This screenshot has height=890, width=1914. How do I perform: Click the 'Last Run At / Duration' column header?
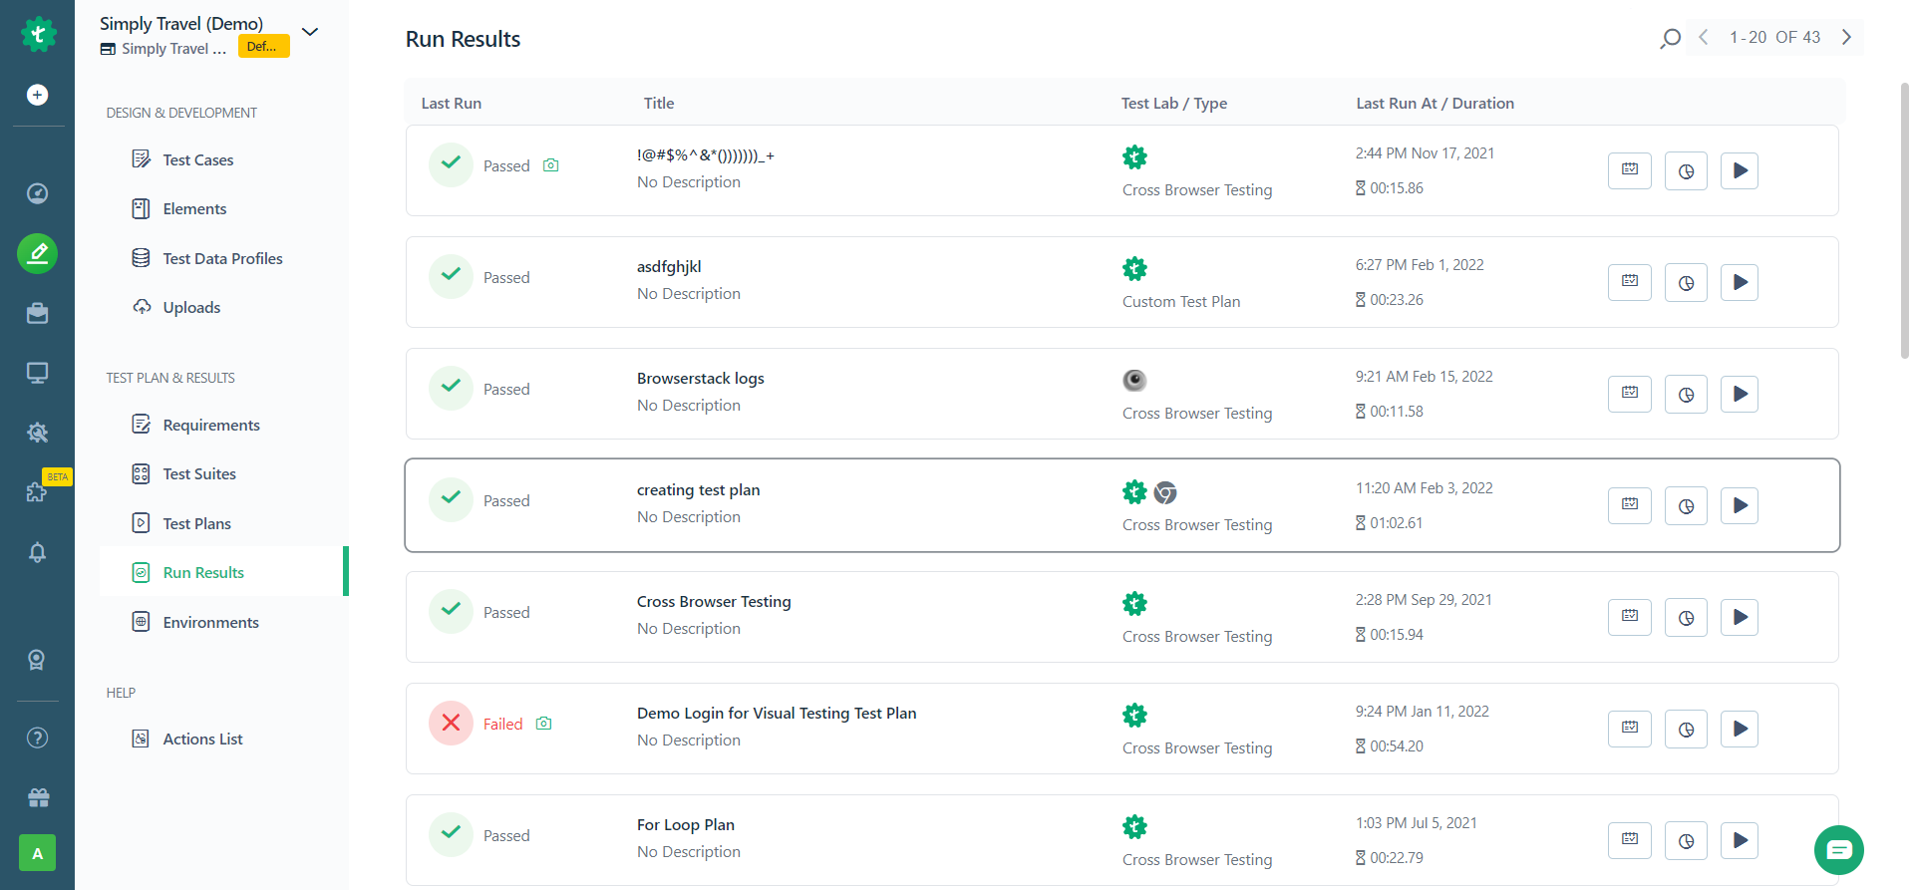click(x=1435, y=103)
